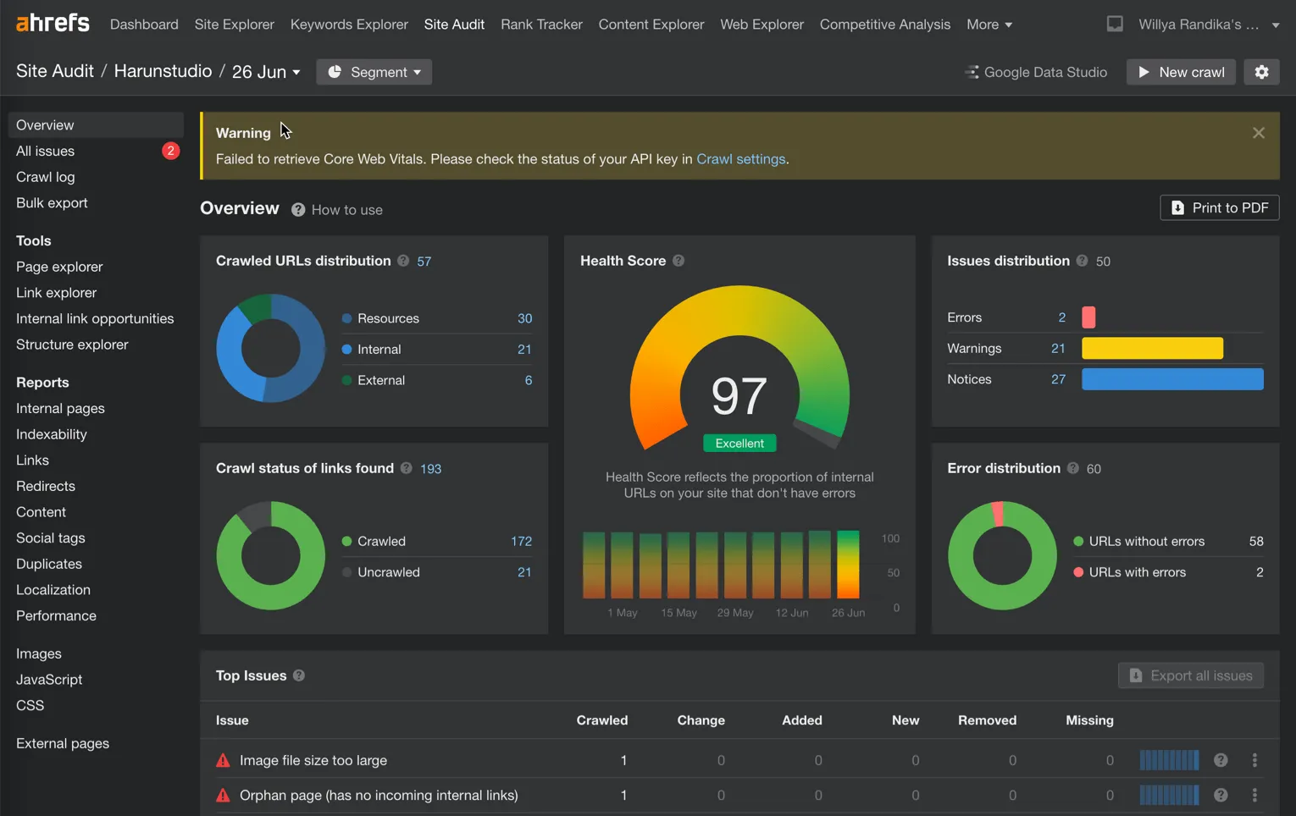Viewport: 1296px width, 816px height.
Task: Click the blue Notices bar
Action: (x=1172, y=379)
